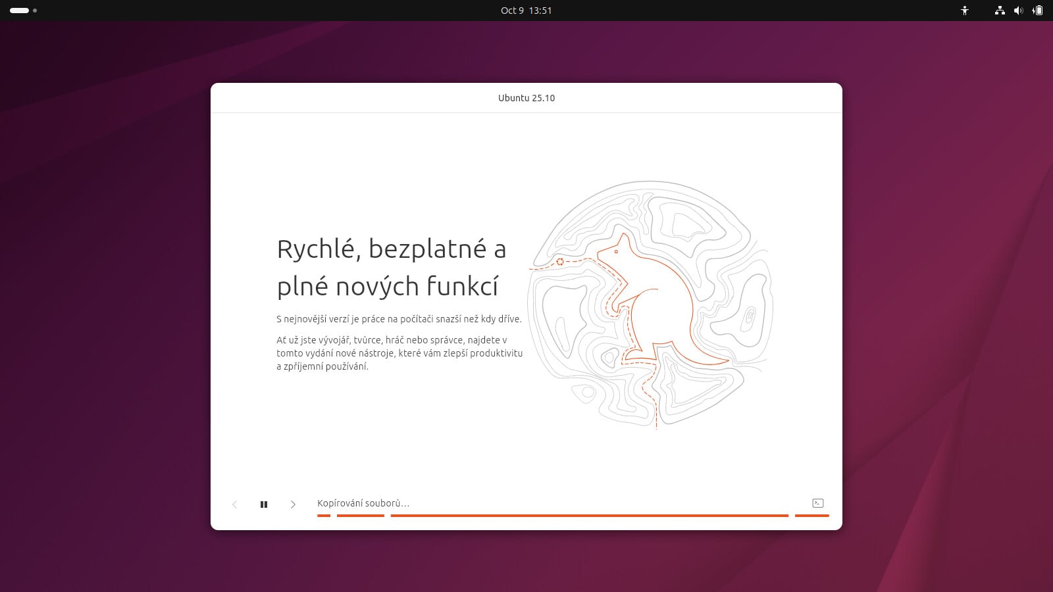The image size is (1053, 592).
Task: Click the battery status icon
Action: [1037, 11]
